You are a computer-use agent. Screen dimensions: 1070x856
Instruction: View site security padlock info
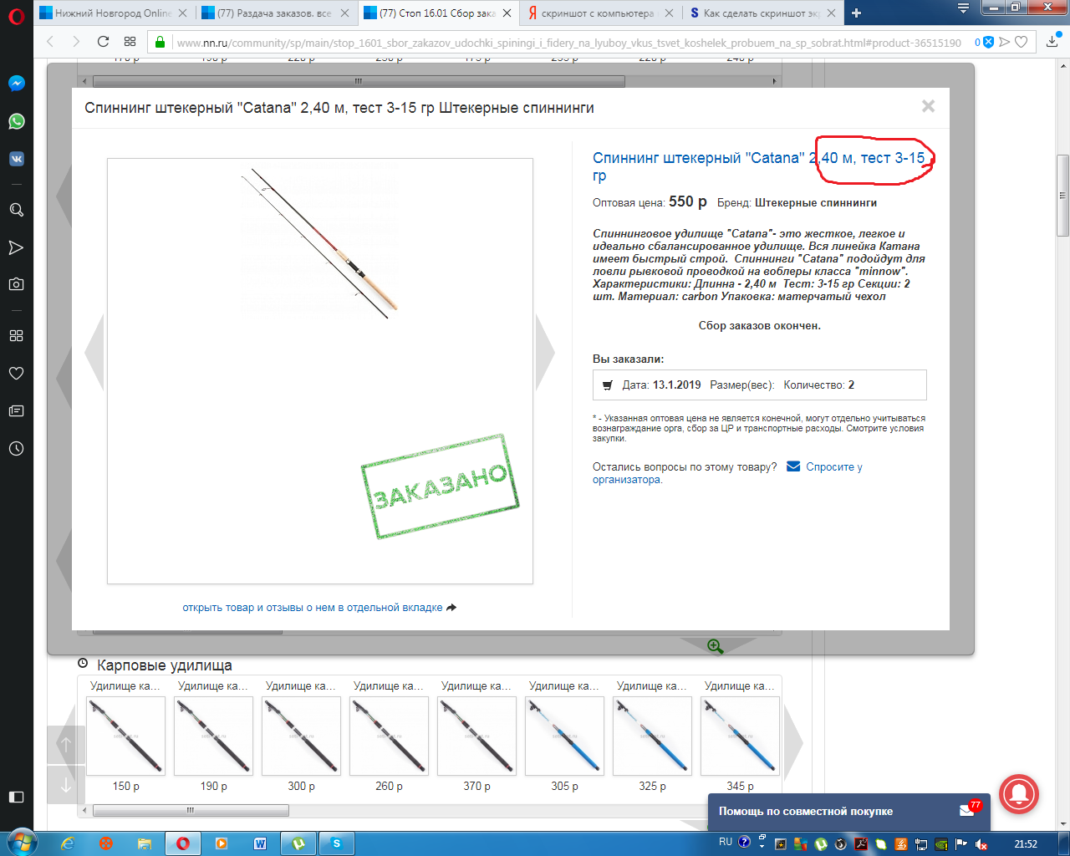160,42
